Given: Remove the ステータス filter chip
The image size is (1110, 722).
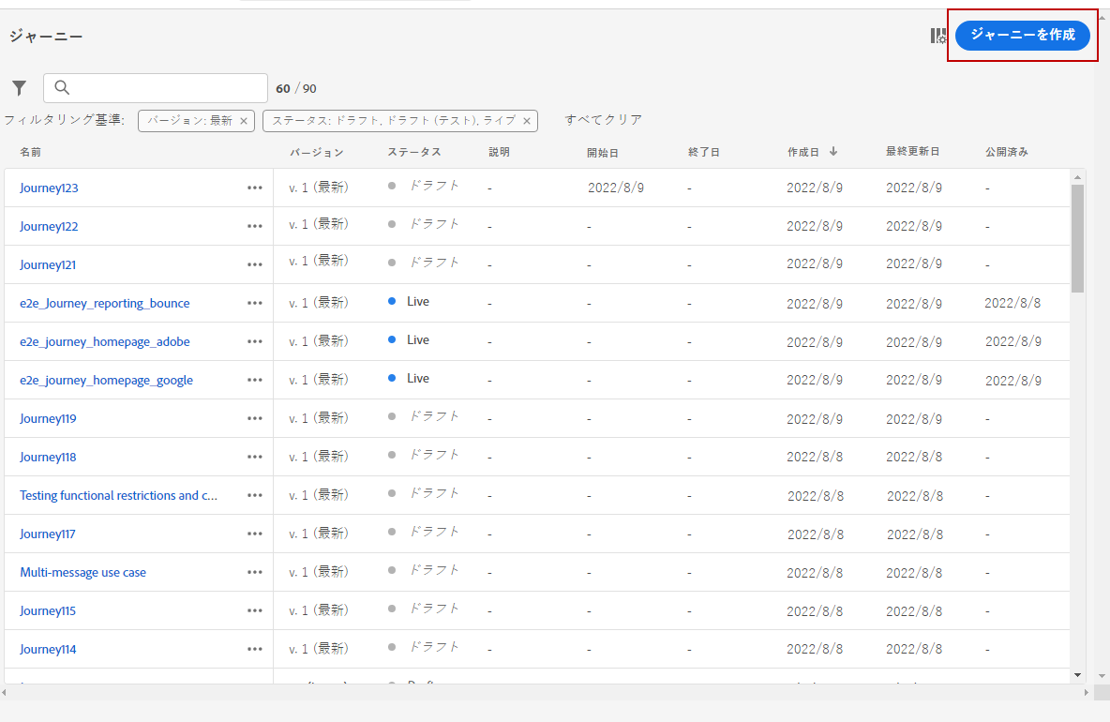Looking at the screenshot, I should point(527,121).
